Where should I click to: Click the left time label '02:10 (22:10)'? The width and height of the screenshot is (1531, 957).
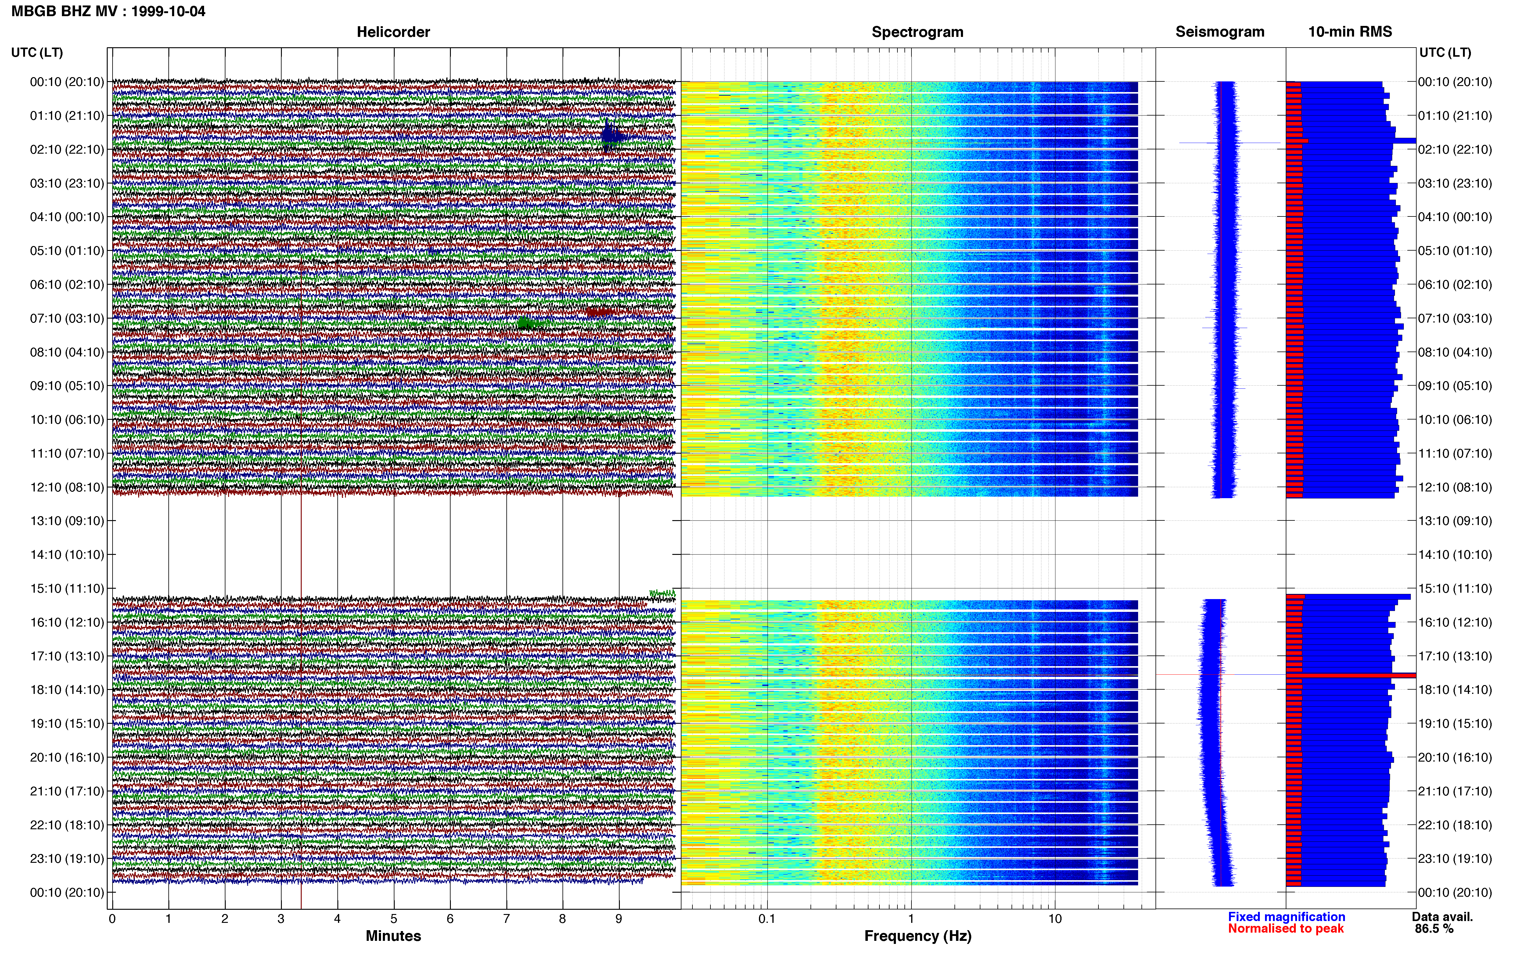tap(67, 149)
